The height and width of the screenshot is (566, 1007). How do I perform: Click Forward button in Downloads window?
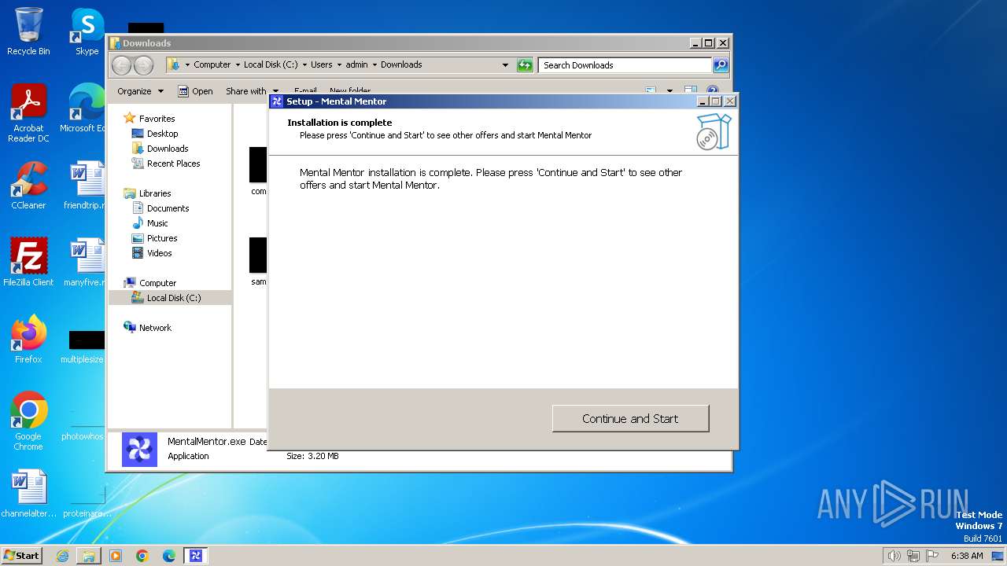(x=143, y=65)
